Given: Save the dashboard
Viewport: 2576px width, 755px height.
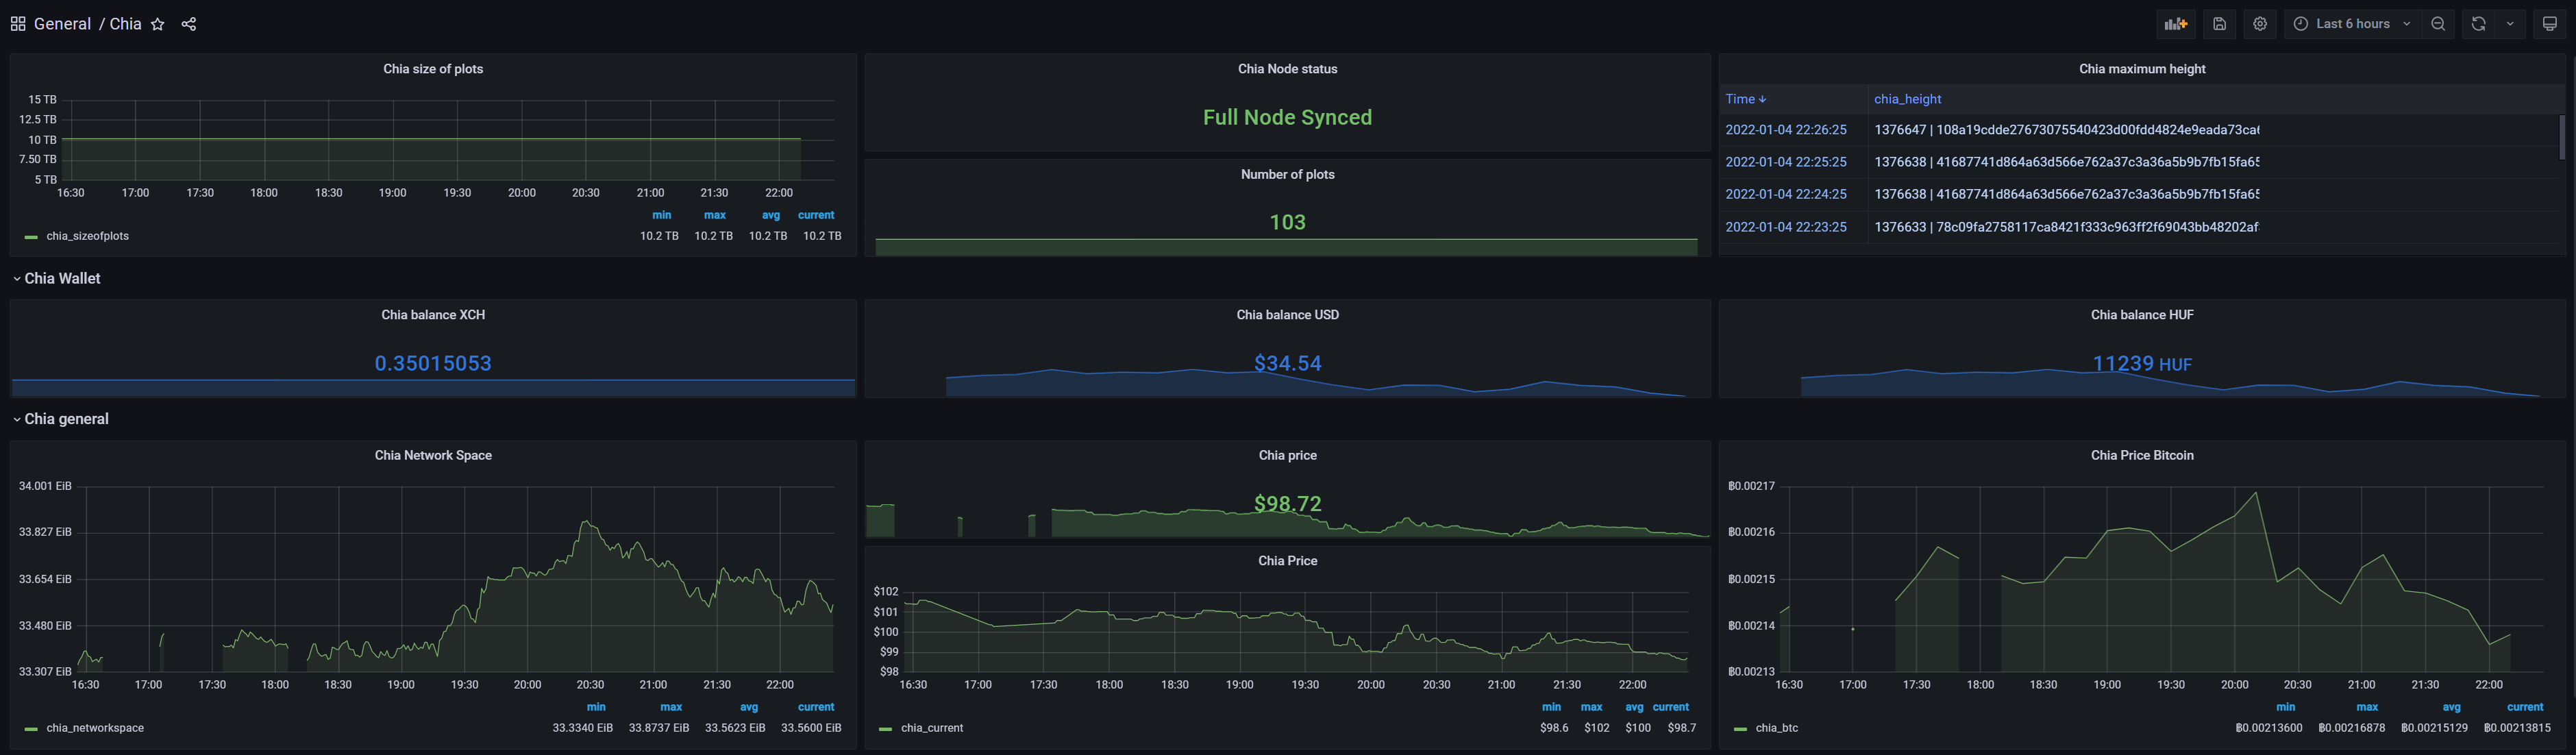Looking at the screenshot, I should point(2219,24).
